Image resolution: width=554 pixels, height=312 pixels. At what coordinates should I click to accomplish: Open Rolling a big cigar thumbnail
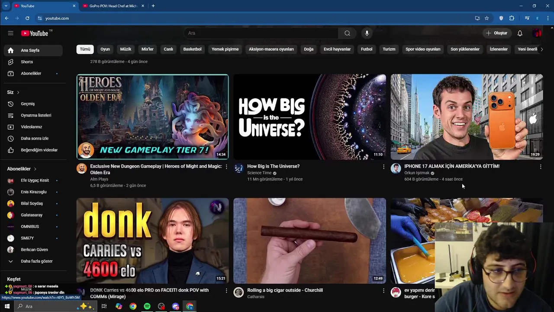(309, 241)
